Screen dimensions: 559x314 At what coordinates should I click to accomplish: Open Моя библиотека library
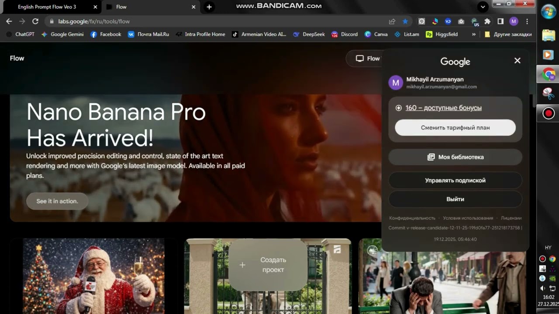pos(455,157)
